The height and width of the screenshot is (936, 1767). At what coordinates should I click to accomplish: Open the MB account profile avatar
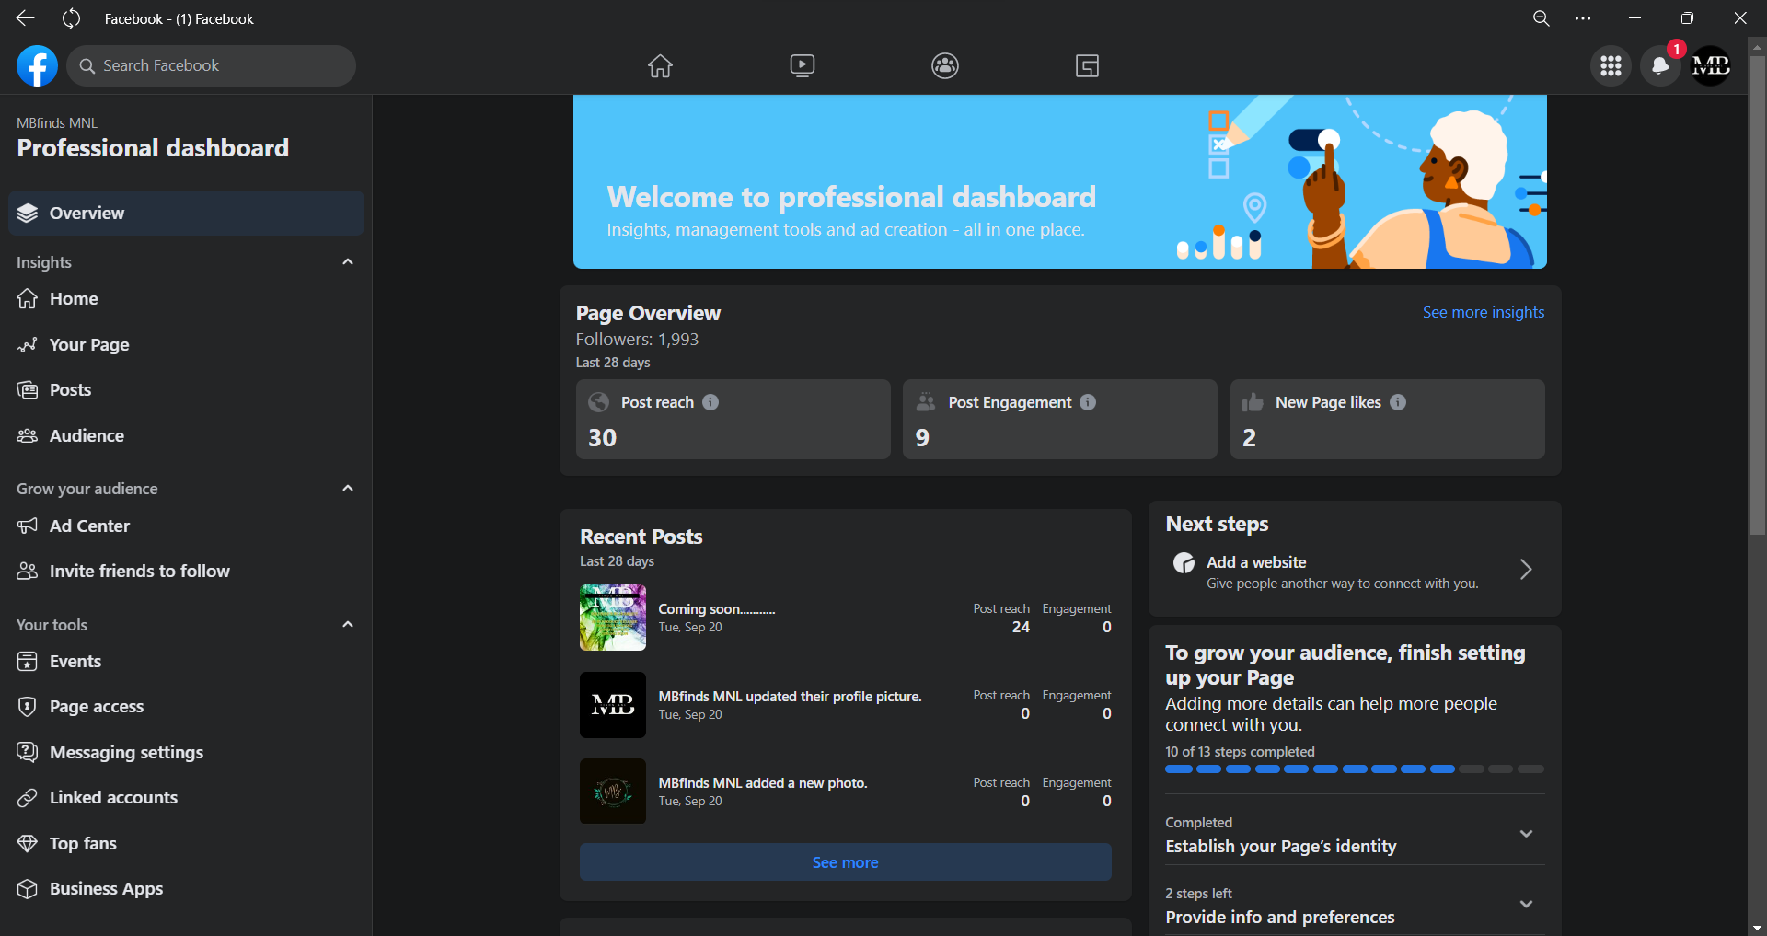1711,66
